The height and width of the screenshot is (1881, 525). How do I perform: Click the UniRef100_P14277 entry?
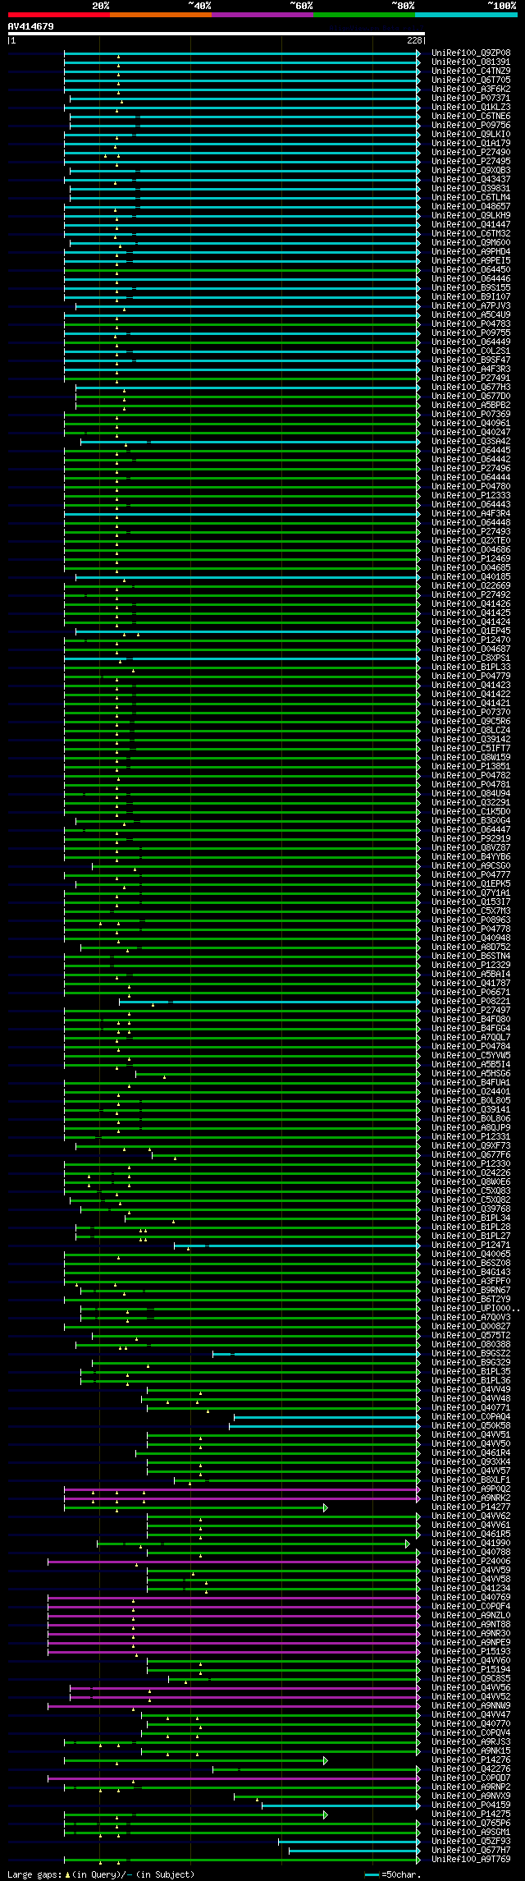click(471, 1507)
